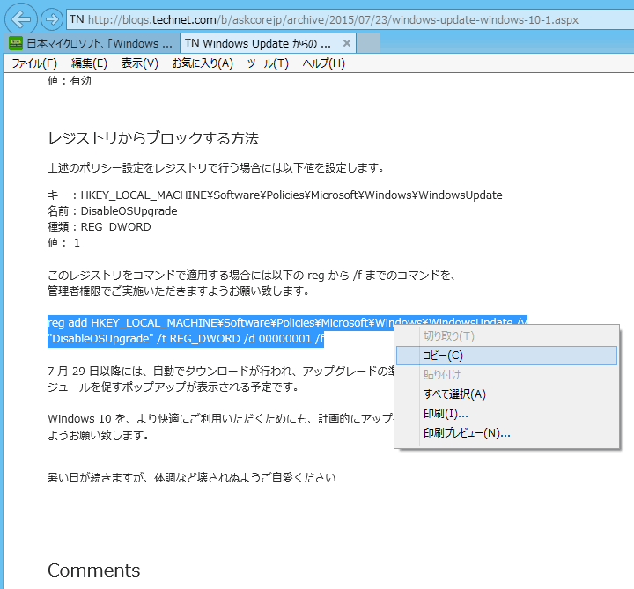Select the TN Windows Update からの tab
Image resolution: width=634 pixels, height=589 pixels.
pos(268,43)
